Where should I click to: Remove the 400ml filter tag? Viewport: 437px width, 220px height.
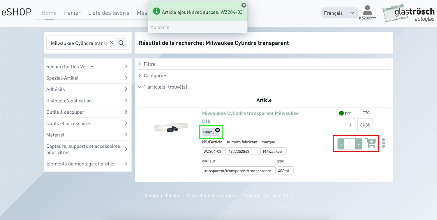[217, 130]
